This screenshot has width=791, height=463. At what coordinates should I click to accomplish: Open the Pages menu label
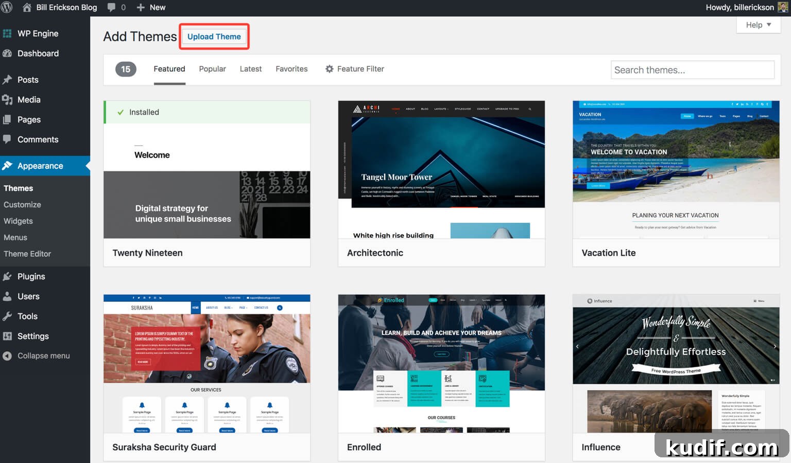pyautogui.click(x=29, y=119)
